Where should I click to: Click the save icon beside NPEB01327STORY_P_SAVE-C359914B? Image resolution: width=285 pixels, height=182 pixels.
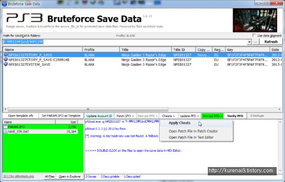click(x=6, y=60)
